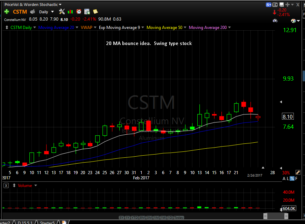Switch to the D 15 5 1 layout tab
This screenshot has width=305, height=224.
pyautogui.click(x=25, y=223)
